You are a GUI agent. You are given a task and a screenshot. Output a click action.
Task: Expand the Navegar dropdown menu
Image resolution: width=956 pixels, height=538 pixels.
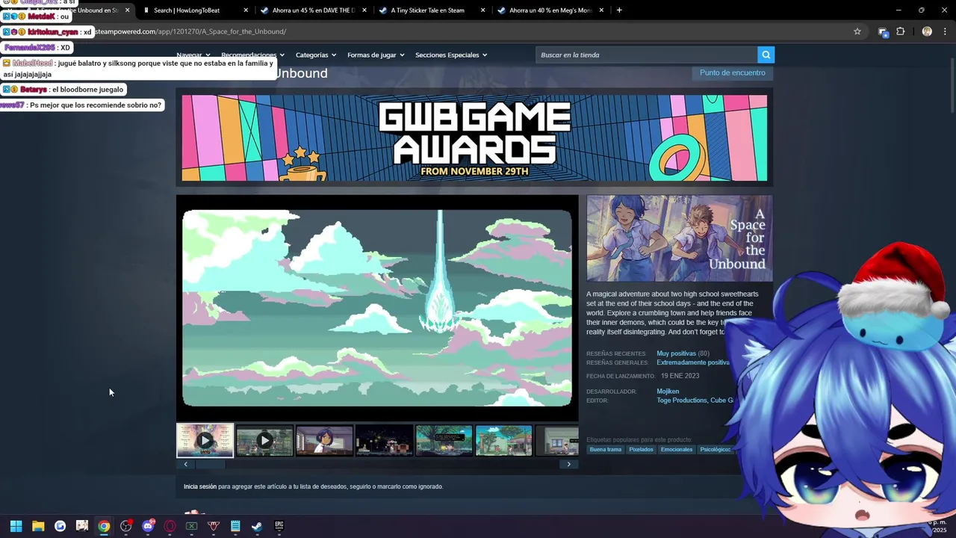(193, 55)
